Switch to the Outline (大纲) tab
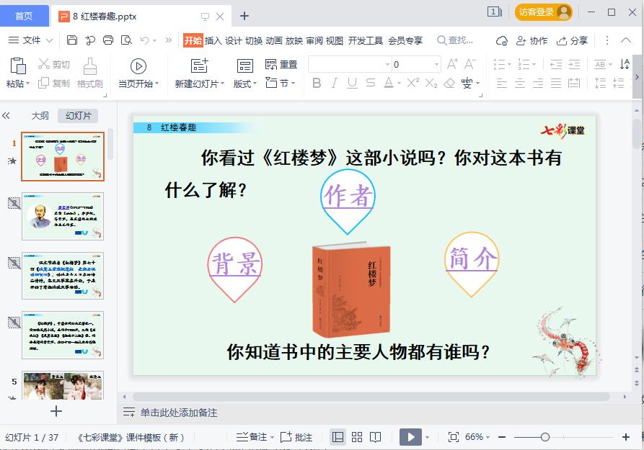Screen dimensions: 644x450 click(40, 116)
